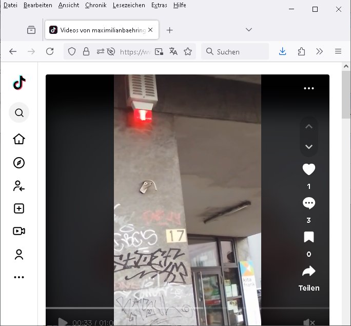
Task: Click the Teilen share button
Action: (308, 271)
